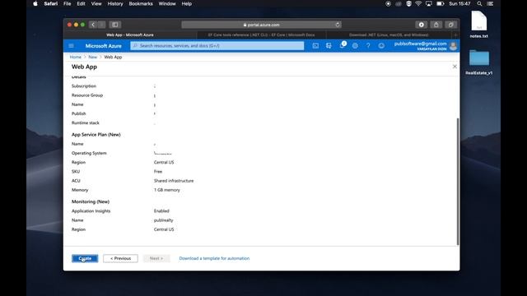This screenshot has width=527, height=296.
Task: Click the portal.azure.com address bar
Action: (x=262, y=25)
